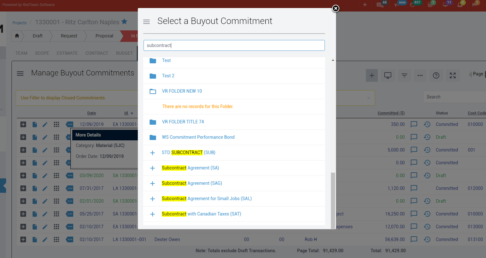Image resolution: width=486 pixels, height=258 pixels.
Task: Click plus icon beside Subcontract with Canadian Taxes
Action: point(153,214)
